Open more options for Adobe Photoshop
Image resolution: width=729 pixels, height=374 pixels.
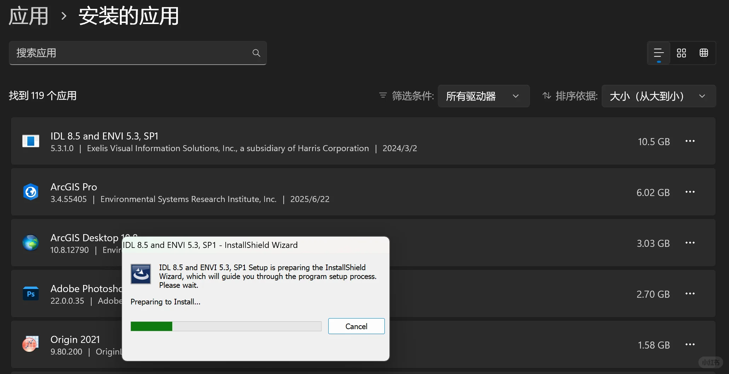tap(690, 294)
